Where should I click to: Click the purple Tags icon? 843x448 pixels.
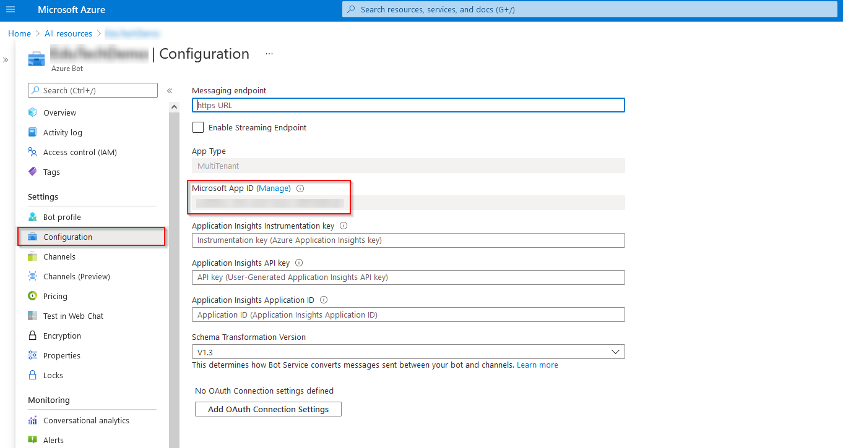(33, 172)
